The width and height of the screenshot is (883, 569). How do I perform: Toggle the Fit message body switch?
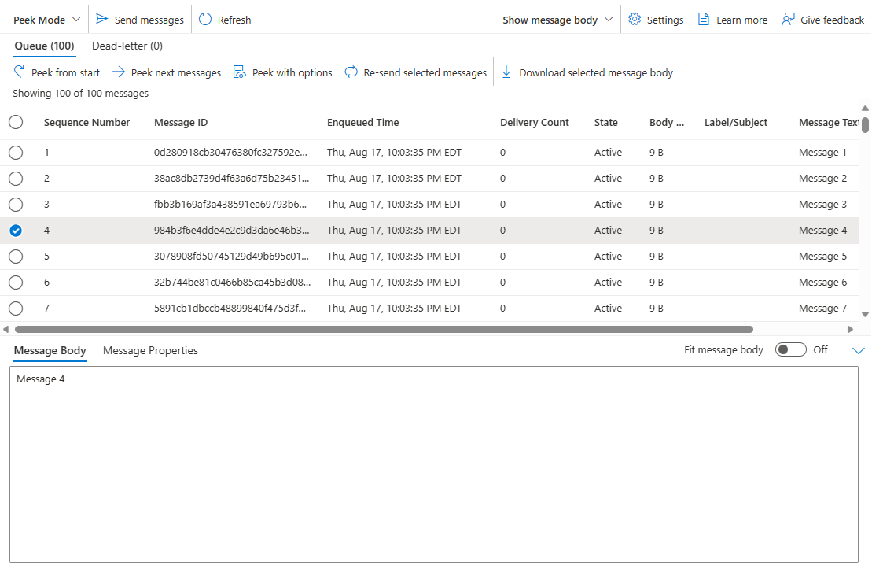coord(790,350)
